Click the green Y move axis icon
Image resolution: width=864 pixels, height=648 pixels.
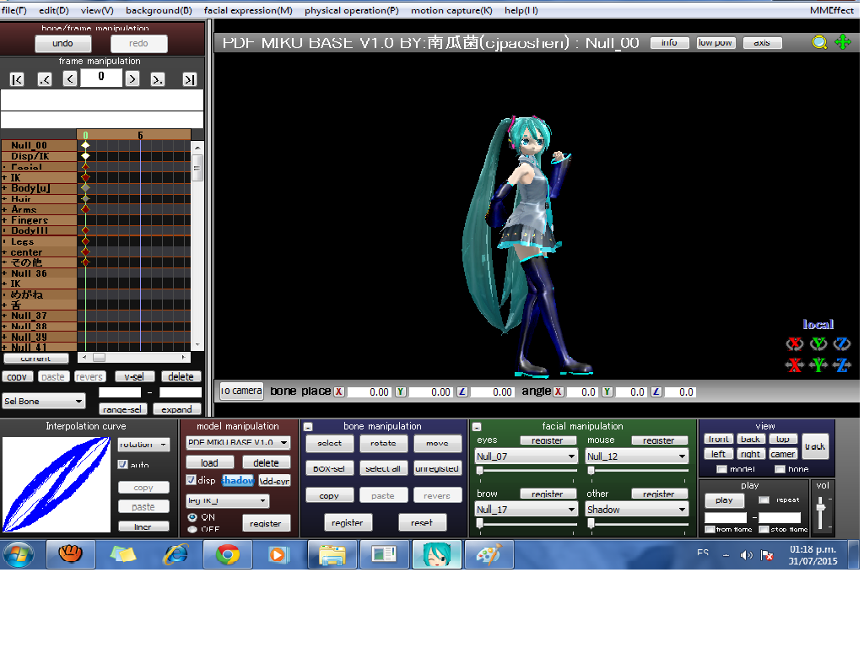[818, 364]
